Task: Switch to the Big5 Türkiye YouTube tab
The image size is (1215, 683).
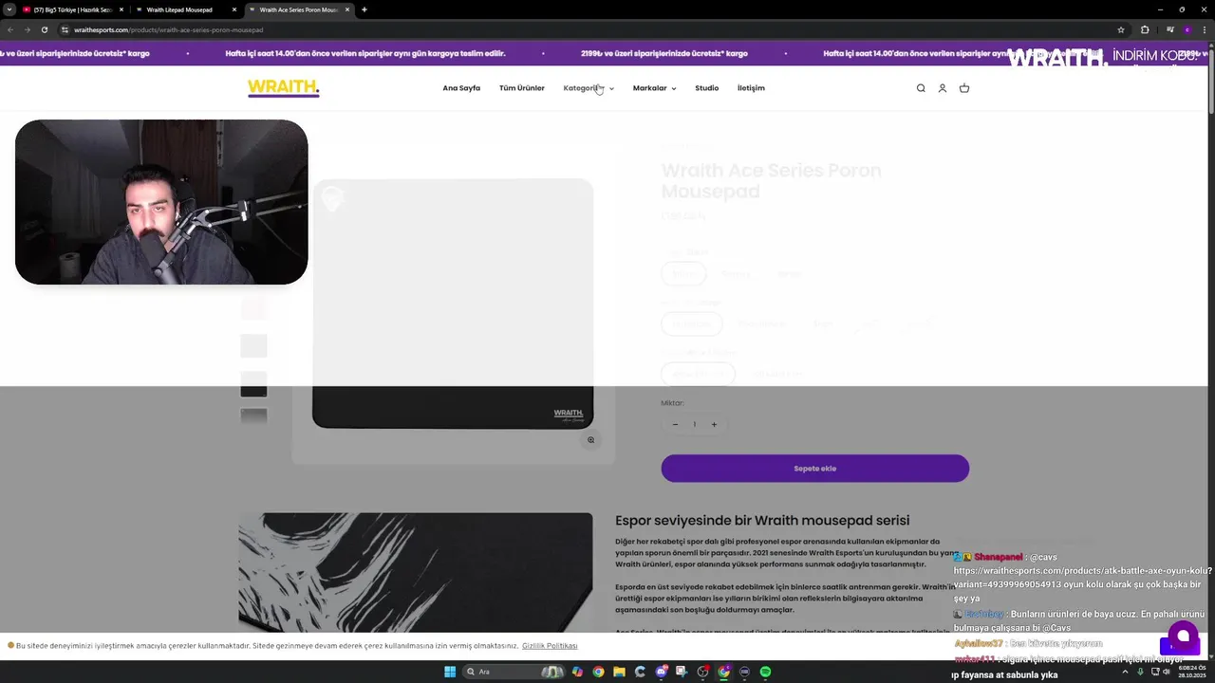Action: pos(72,9)
